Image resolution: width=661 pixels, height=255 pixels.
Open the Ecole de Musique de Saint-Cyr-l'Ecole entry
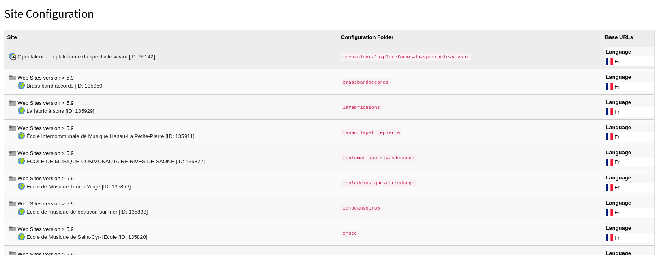click(87, 237)
